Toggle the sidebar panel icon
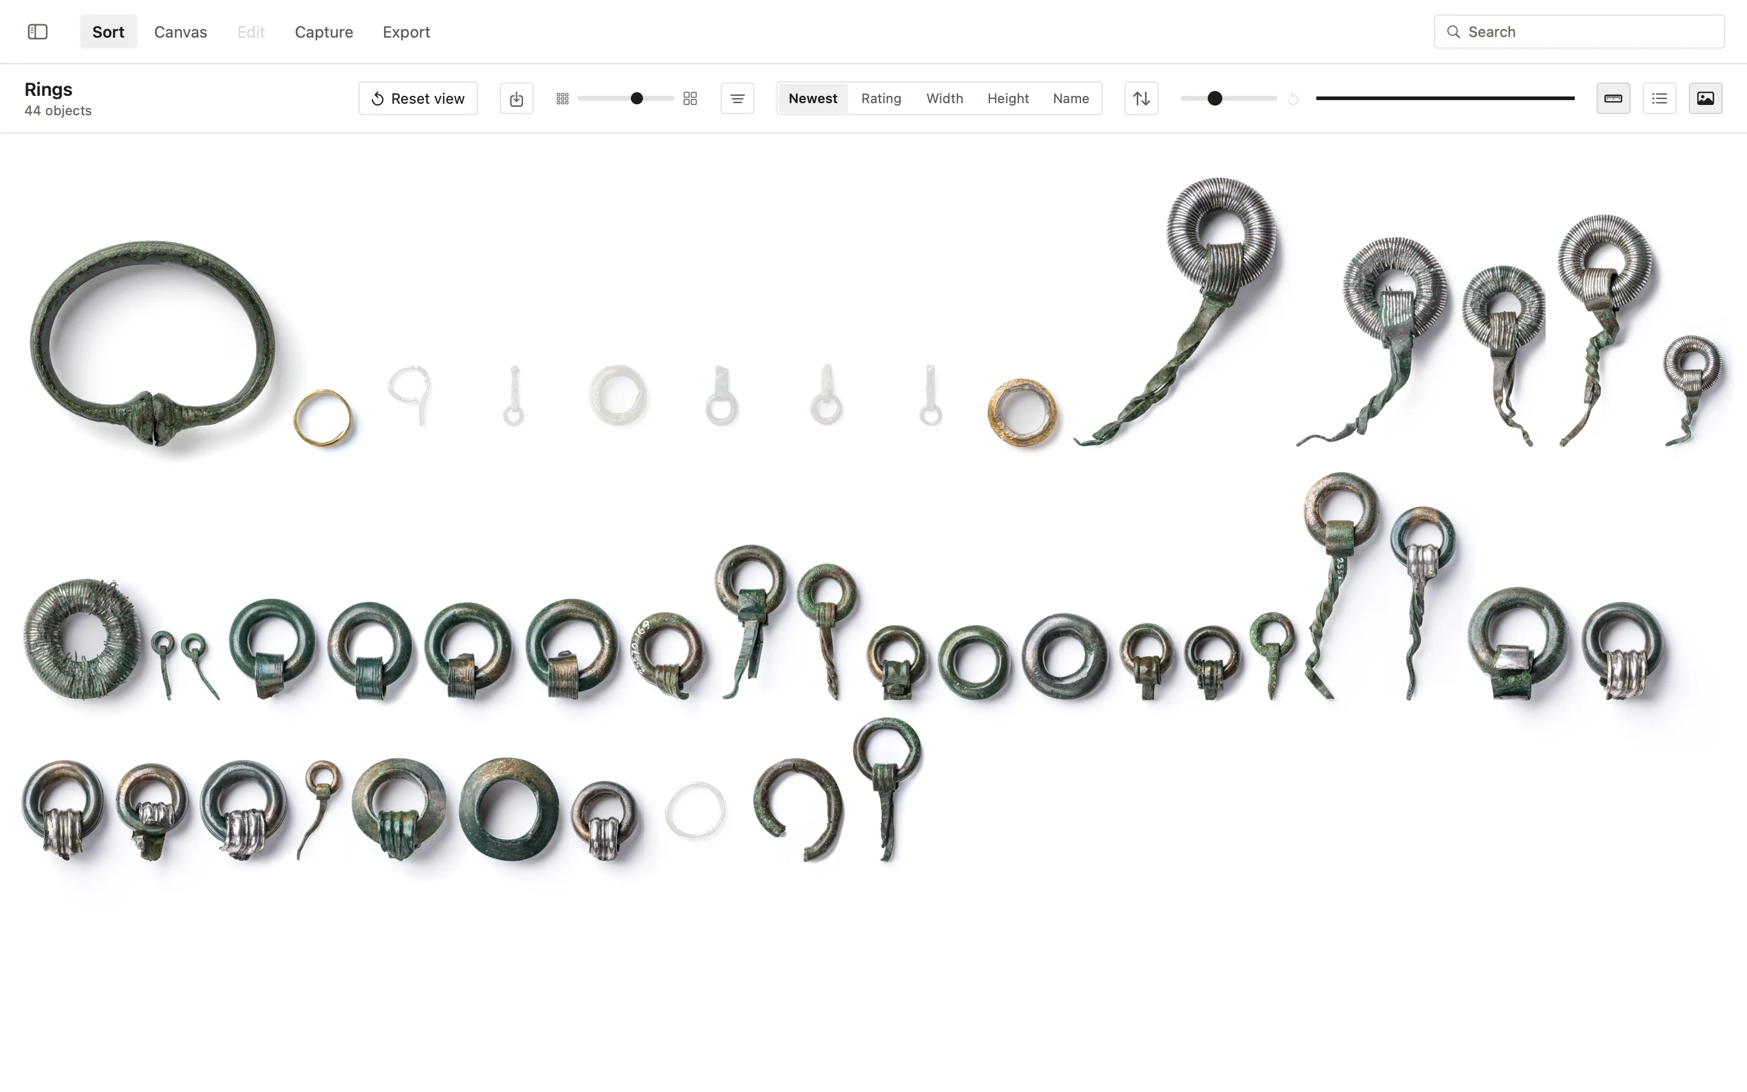The image size is (1747, 1092). (38, 32)
